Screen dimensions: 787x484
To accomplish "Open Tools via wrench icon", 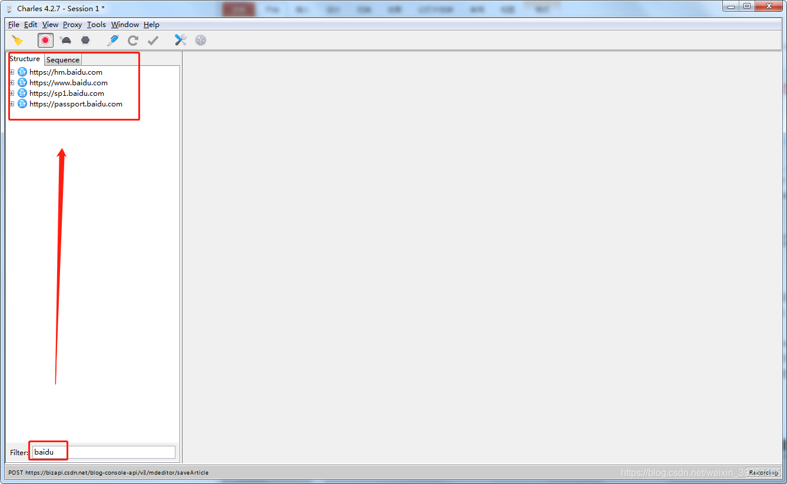I will [181, 40].
